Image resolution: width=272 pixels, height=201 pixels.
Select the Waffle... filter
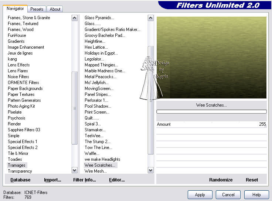pos(92,153)
